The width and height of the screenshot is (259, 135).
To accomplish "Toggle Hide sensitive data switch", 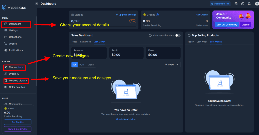I will coord(178,36).
